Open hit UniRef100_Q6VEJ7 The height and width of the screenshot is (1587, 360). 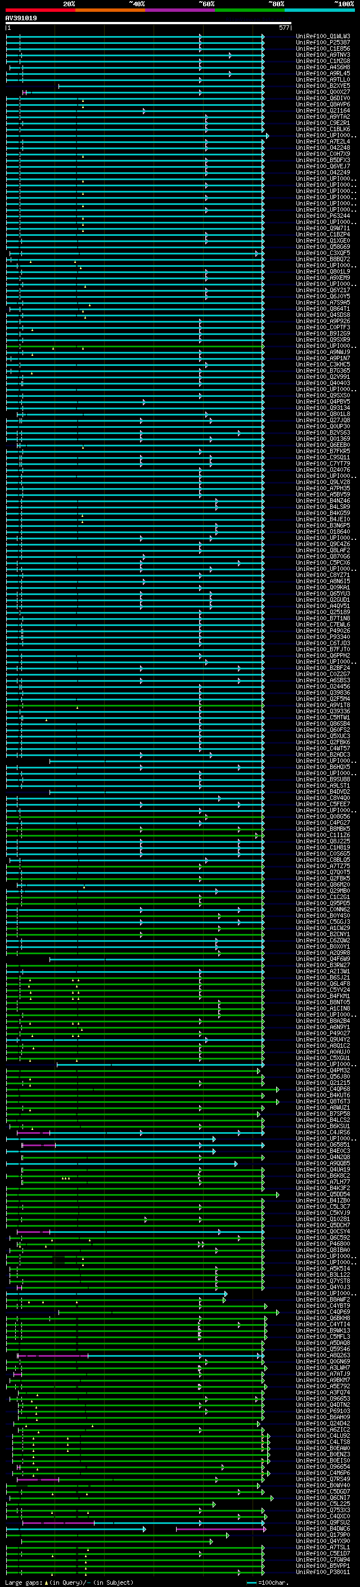pos(323,166)
